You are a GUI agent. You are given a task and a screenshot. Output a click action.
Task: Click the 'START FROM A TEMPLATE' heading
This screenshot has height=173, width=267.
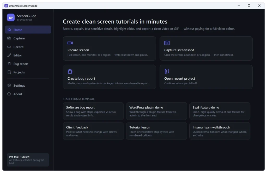click(79, 99)
